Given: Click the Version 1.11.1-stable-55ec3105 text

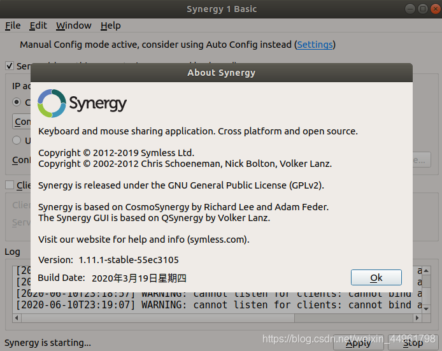Looking at the screenshot, I should [x=108, y=260].
